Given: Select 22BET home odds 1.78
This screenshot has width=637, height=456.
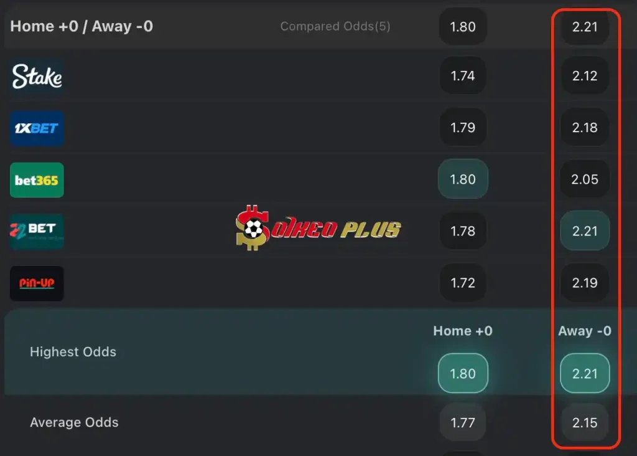Looking at the screenshot, I should (462, 231).
